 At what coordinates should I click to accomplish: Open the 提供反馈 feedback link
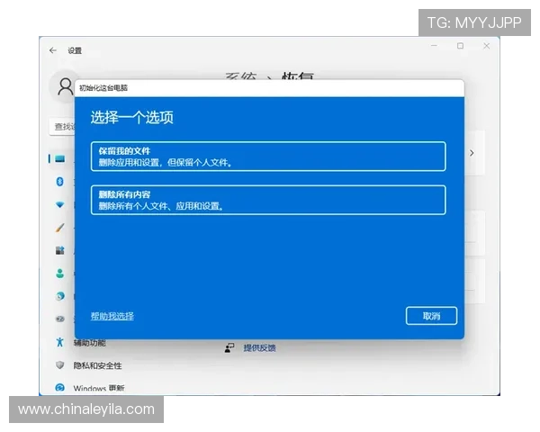(260, 348)
